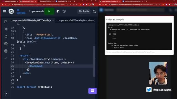Open Version control in Replit sidebar
Screen dimensions: 177x99
[6, 29]
